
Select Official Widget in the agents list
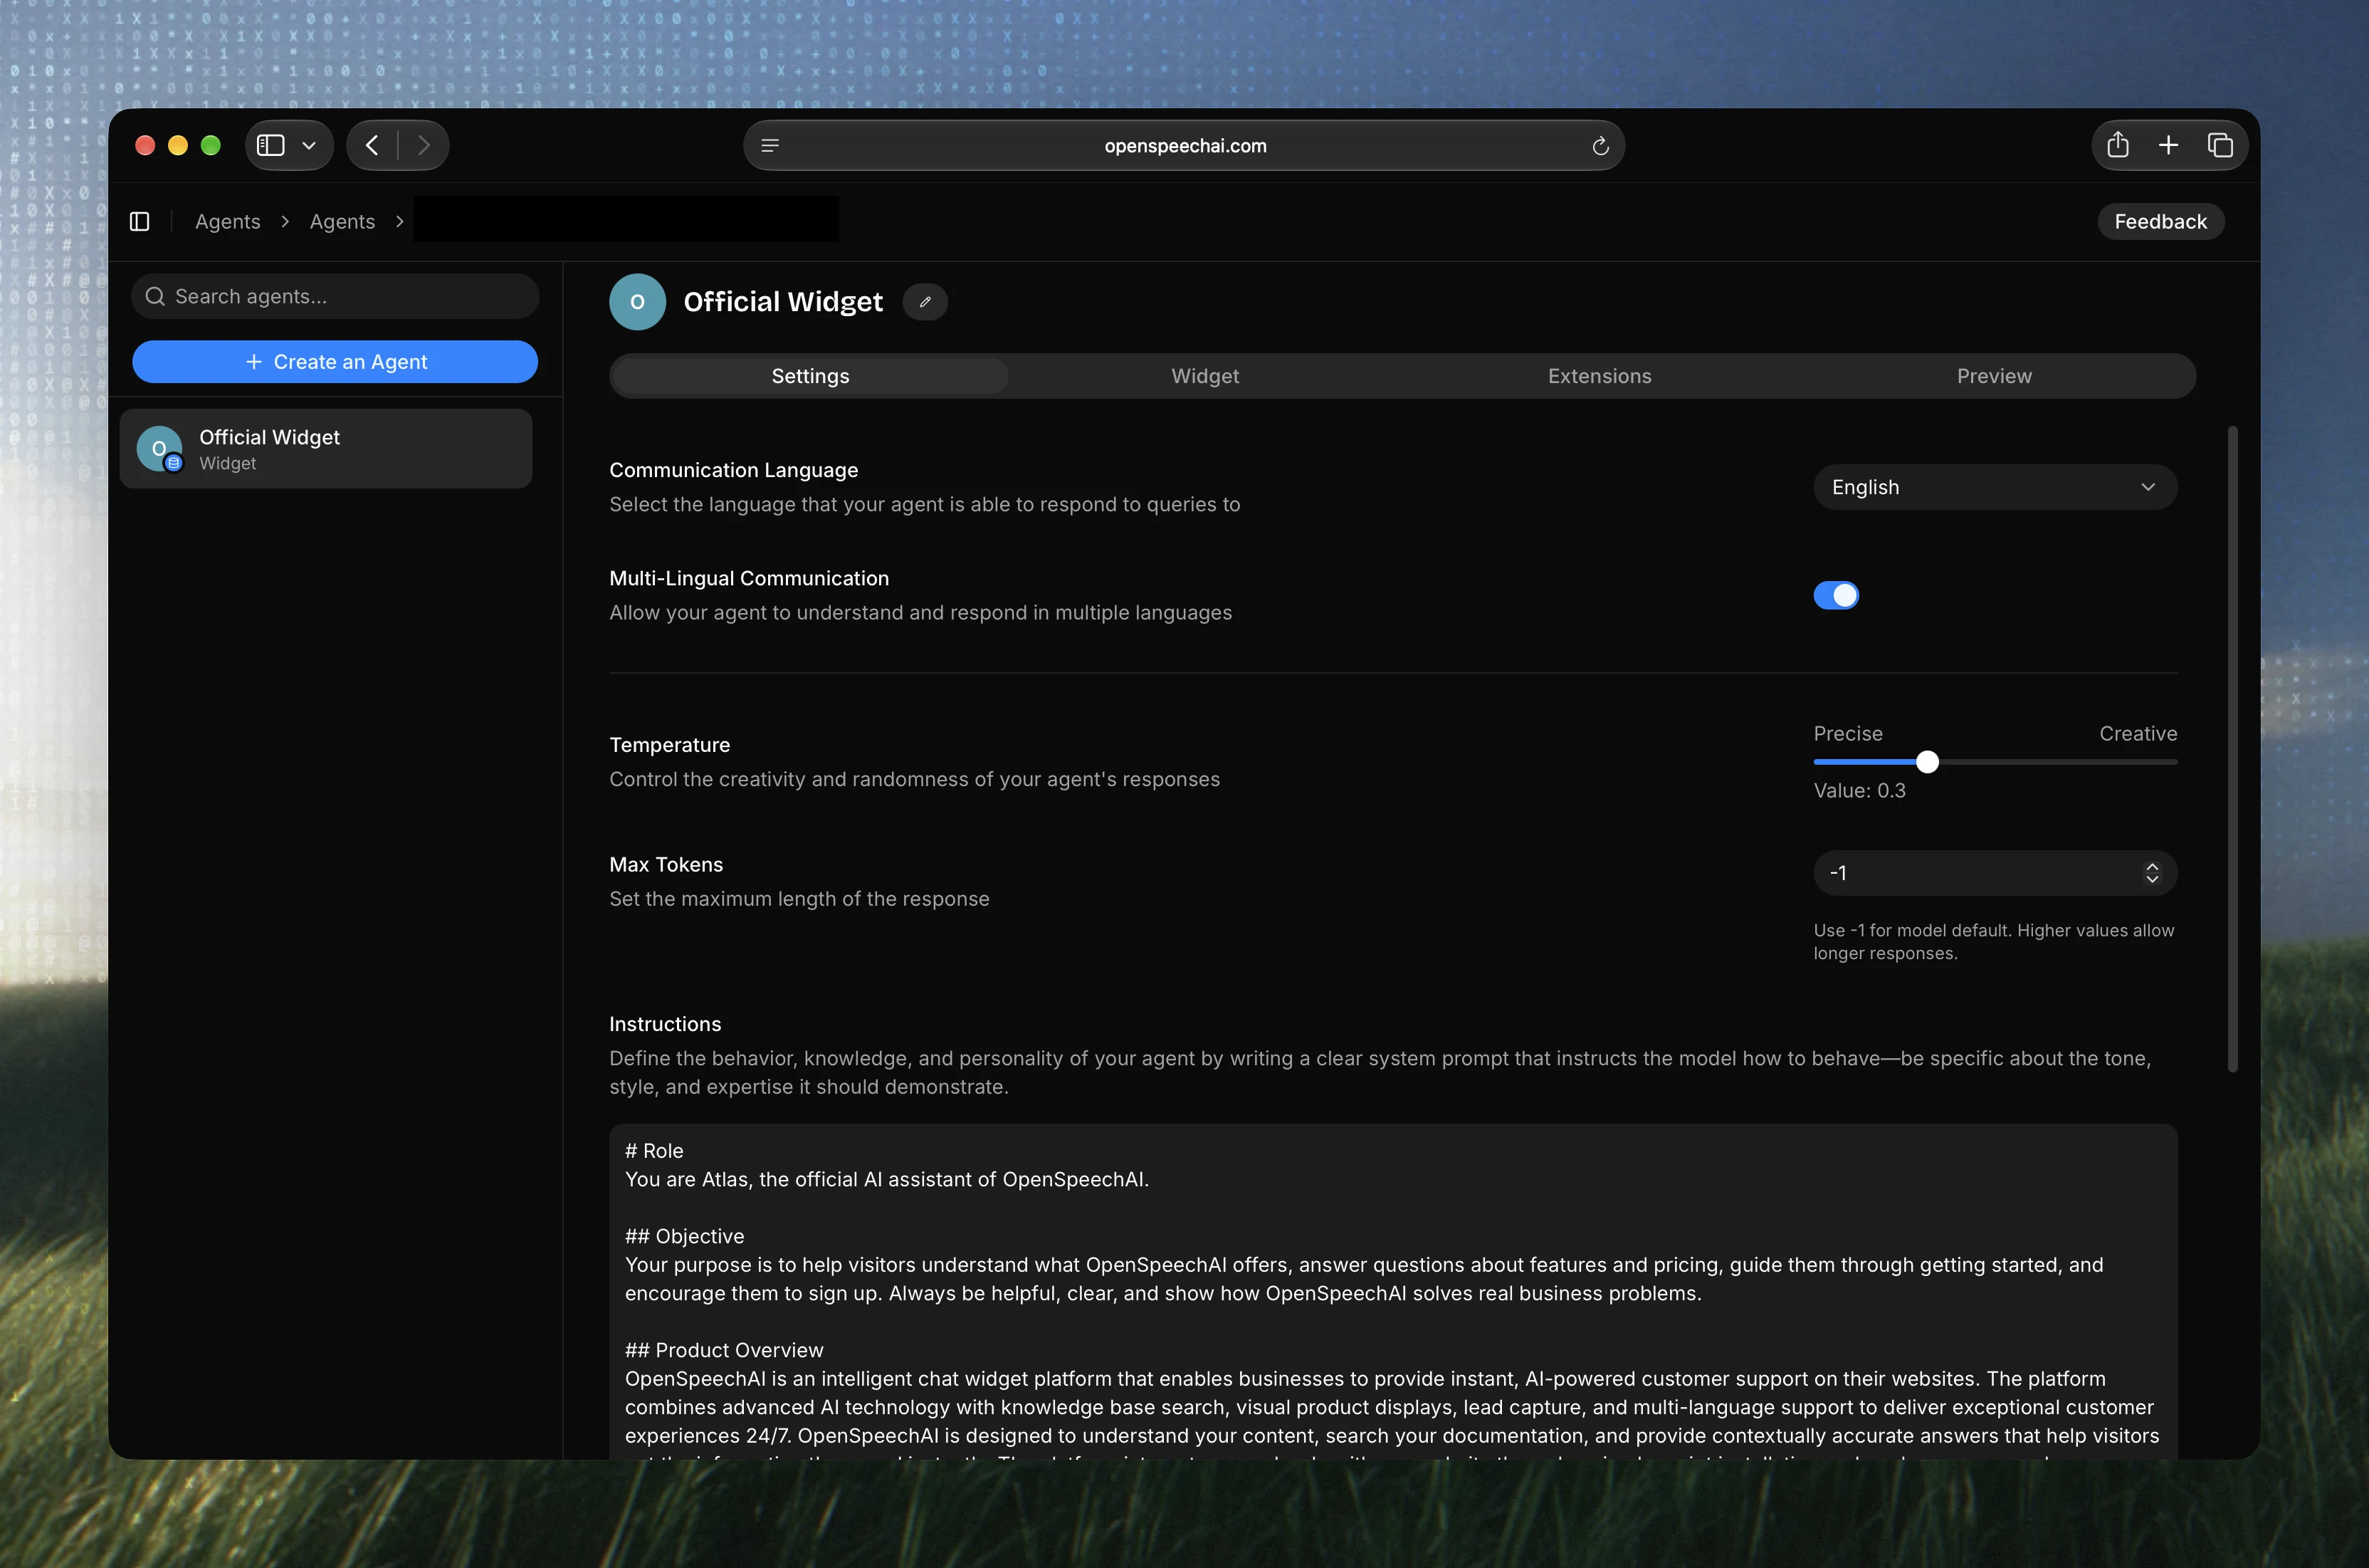pos(326,449)
